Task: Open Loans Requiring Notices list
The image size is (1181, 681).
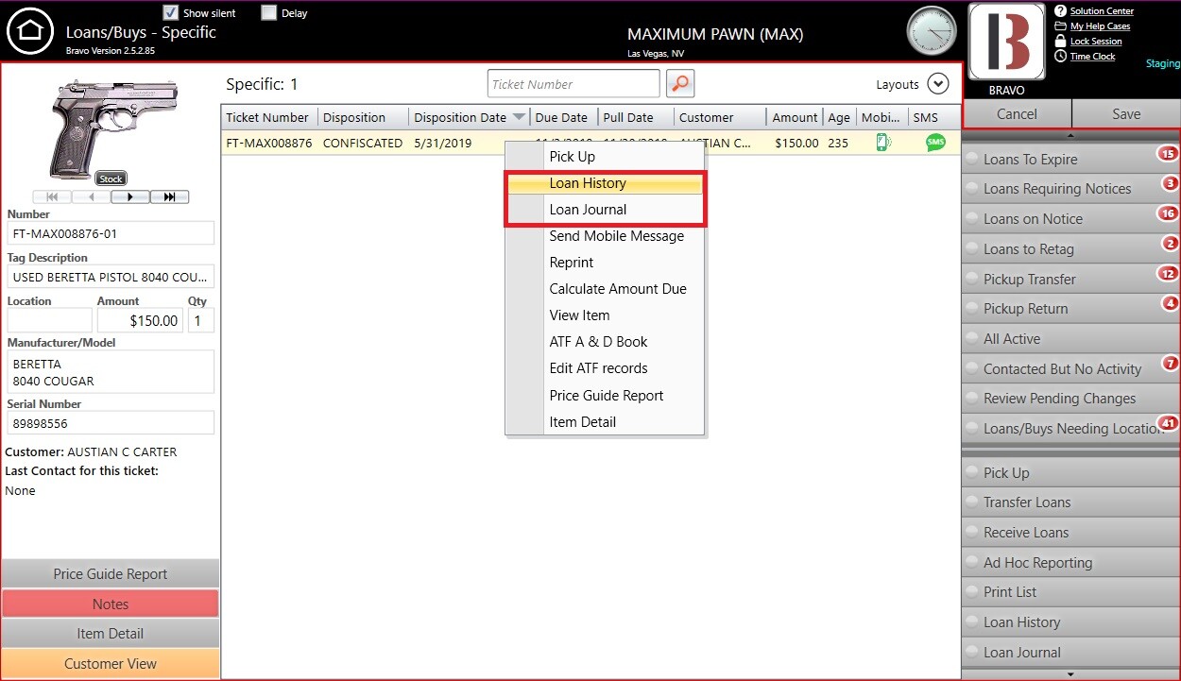Action: [1070, 189]
